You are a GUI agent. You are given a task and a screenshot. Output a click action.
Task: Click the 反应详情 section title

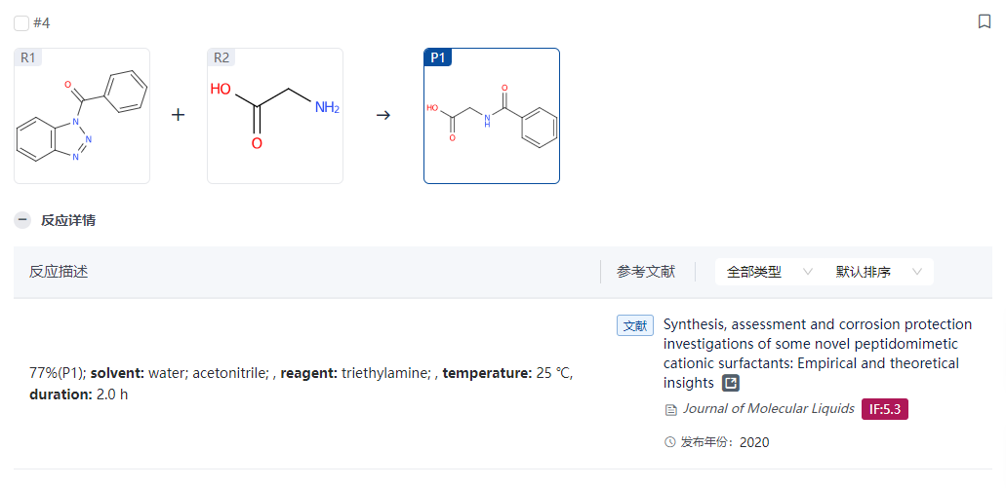point(68,220)
